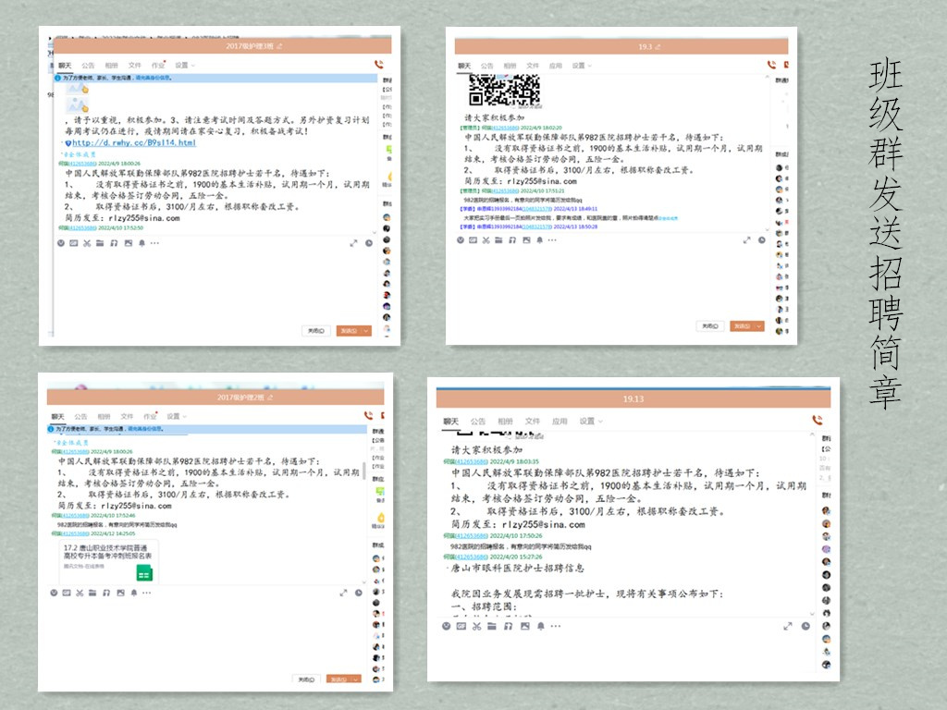Screen dimensions: 947x710
Task: Open the 文件 tab in 19.3 group
Action: pyautogui.click(x=533, y=66)
